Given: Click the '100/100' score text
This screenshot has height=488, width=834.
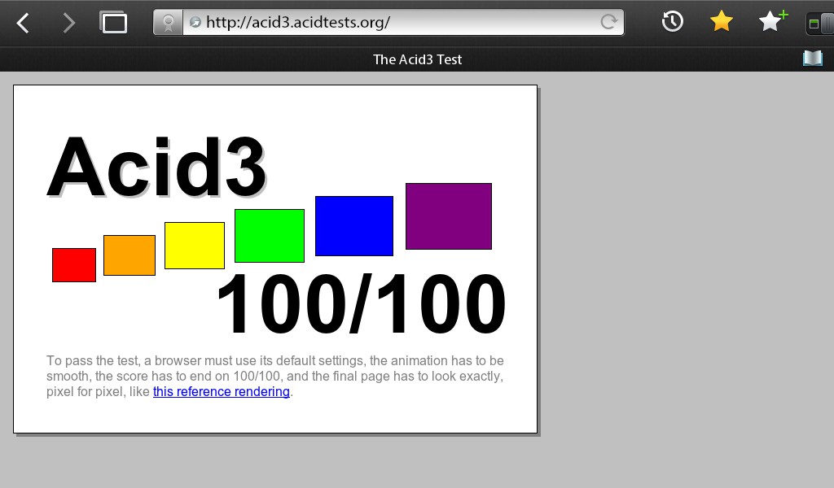Looking at the screenshot, I should (361, 303).
